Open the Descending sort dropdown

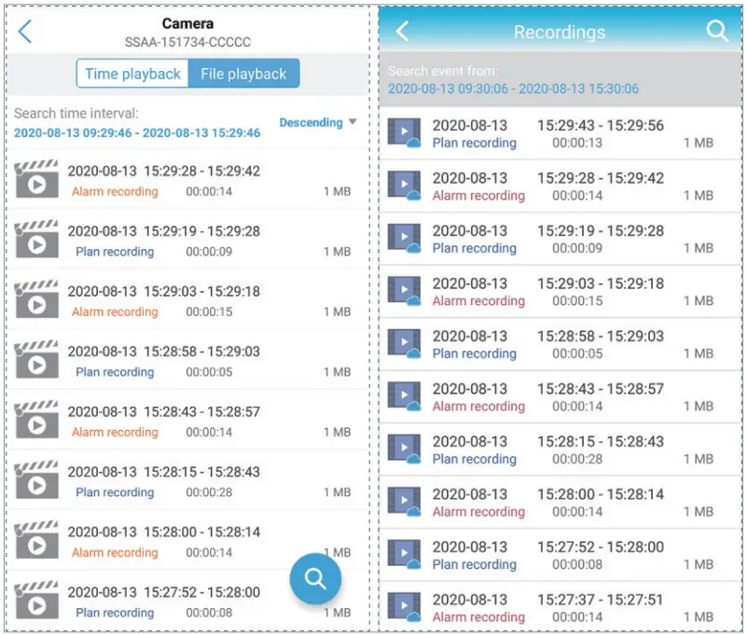tap(318, 122)
